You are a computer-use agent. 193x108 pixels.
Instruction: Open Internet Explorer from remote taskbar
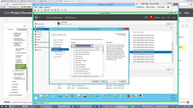click(x=122, y=96)
